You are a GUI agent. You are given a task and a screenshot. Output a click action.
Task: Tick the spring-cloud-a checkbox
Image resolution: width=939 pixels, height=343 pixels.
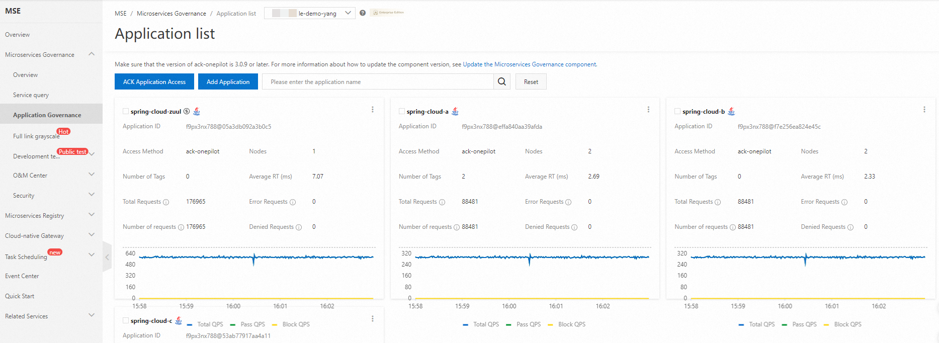[x=402, y=111]
